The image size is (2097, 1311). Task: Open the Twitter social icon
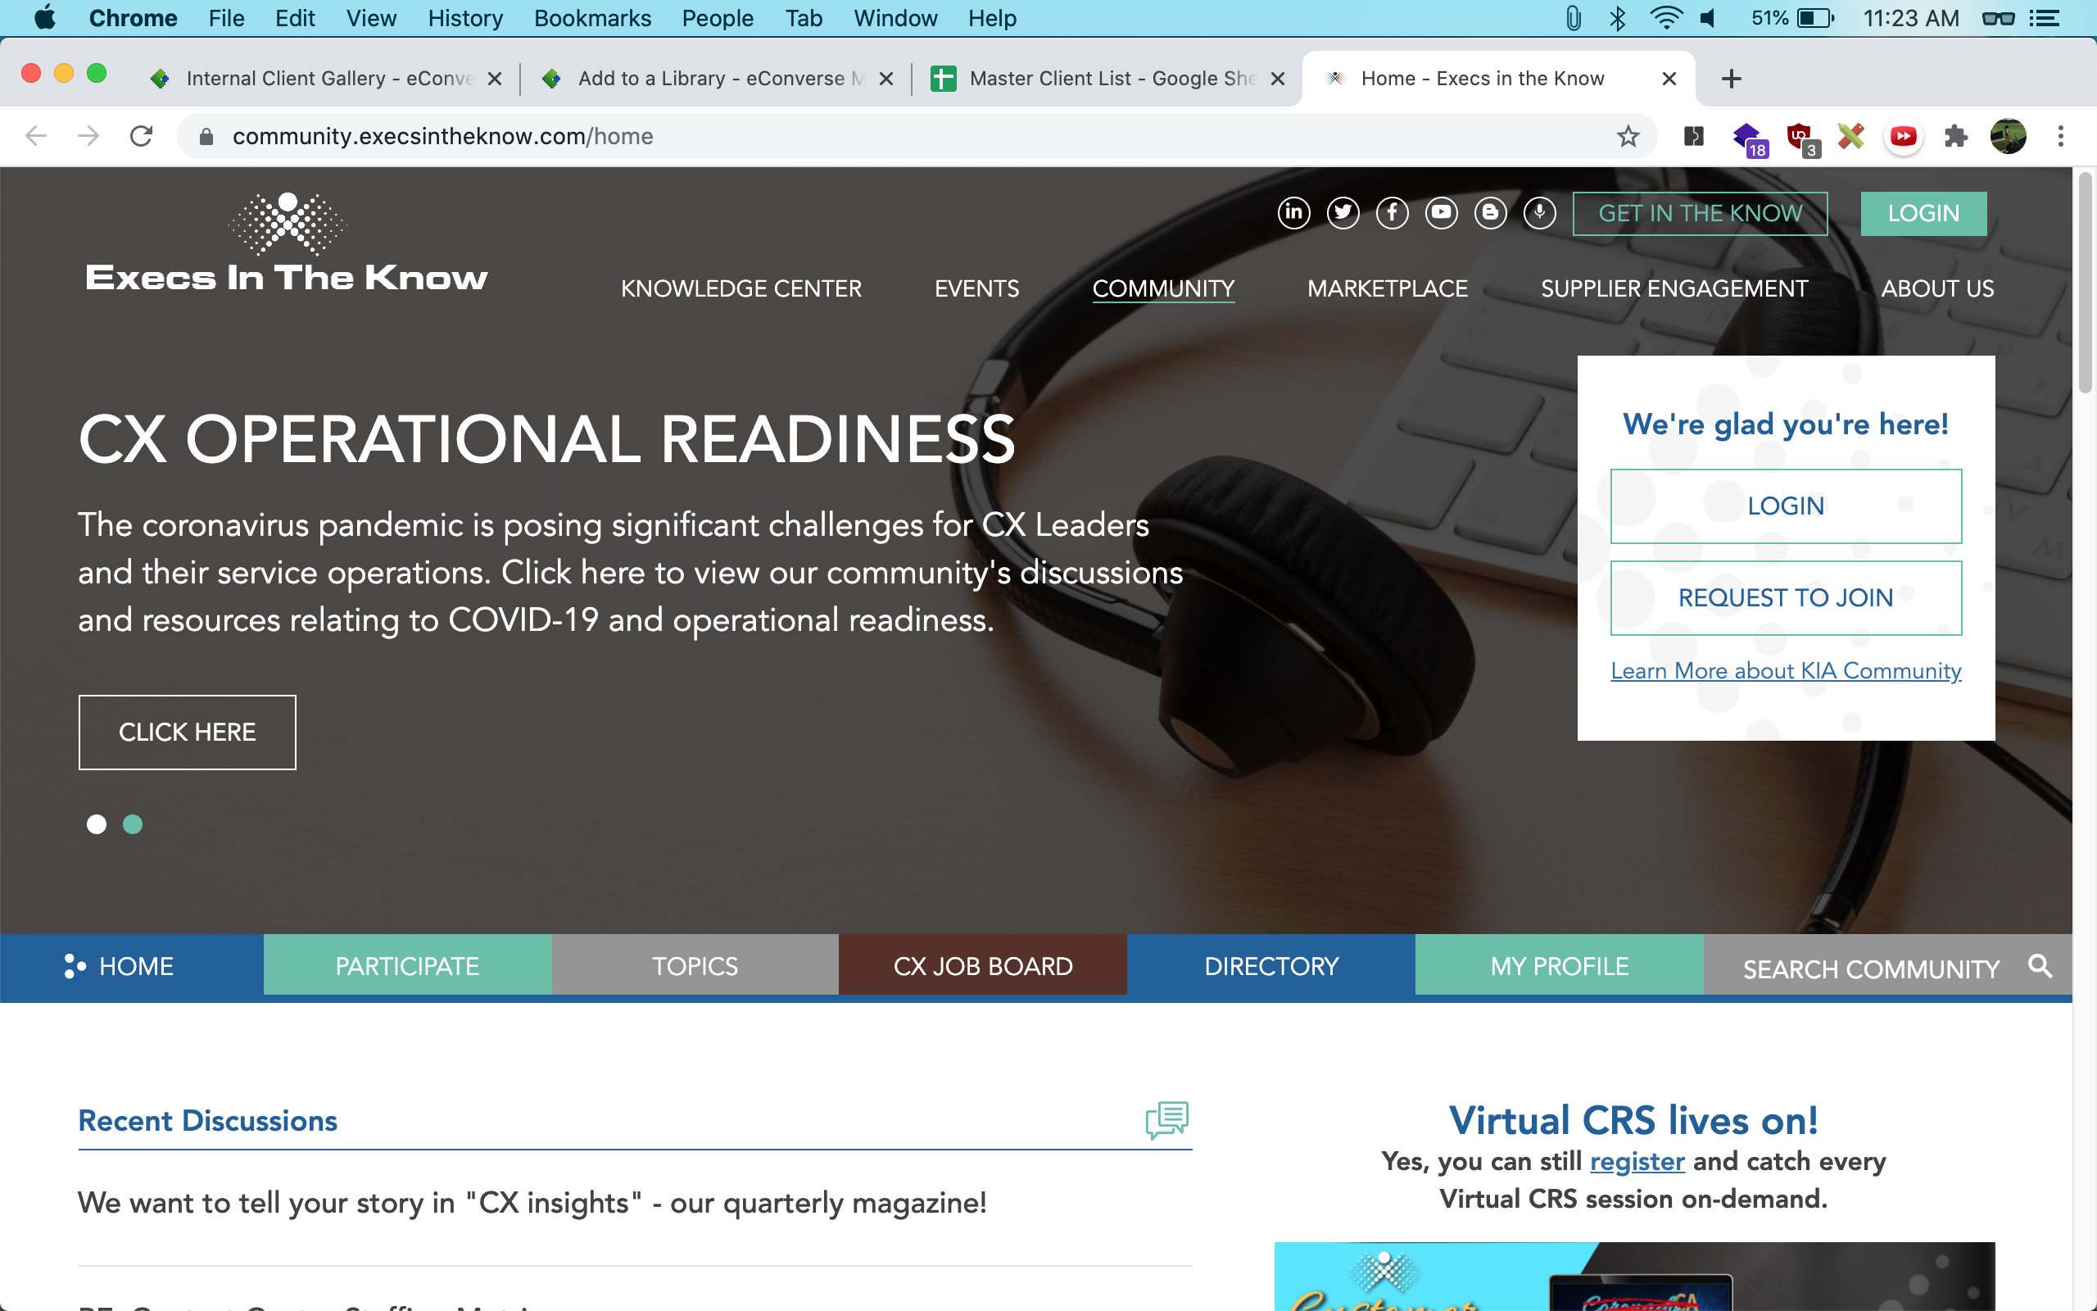[1343, 212]
